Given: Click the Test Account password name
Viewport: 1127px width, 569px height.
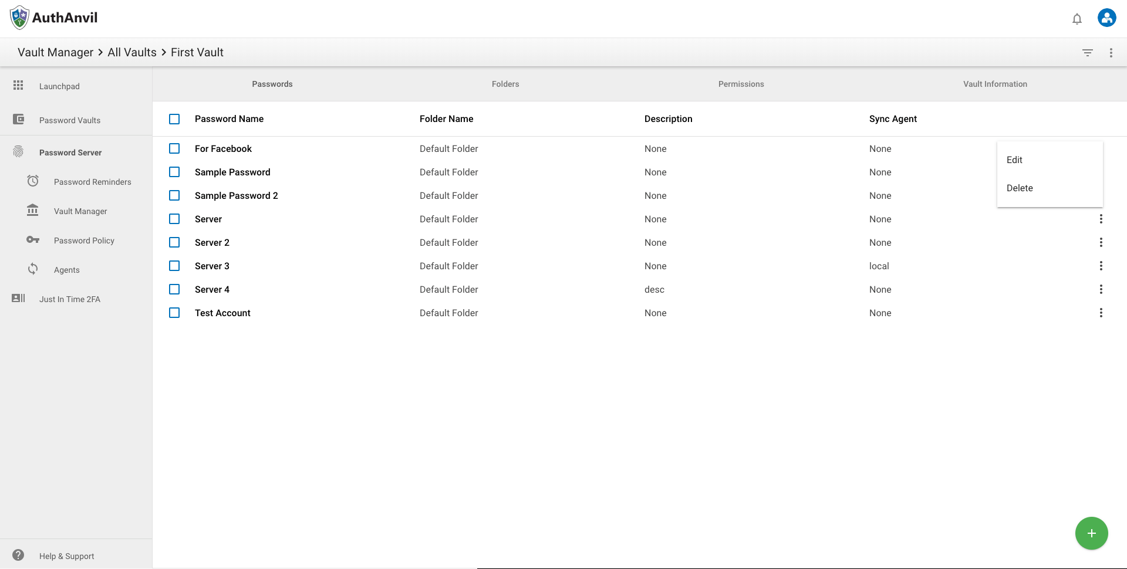Looking at the screenshot, I should click(x=222, y=313).
